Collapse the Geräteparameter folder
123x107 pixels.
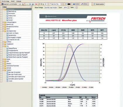click(3, 31)
